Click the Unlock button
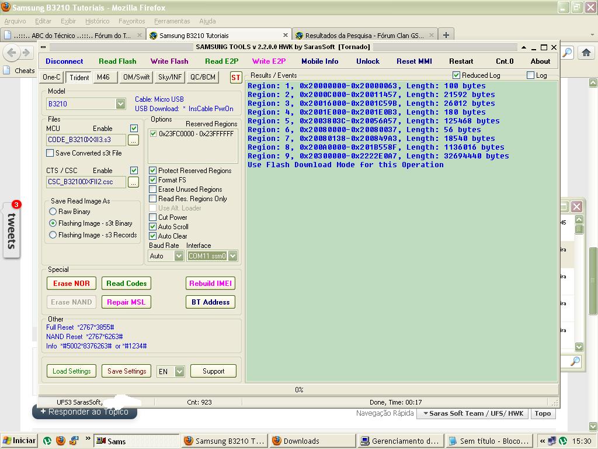 click(x=368, y=61)
